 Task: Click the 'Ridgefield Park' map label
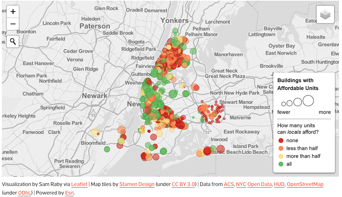pos(139,49)
